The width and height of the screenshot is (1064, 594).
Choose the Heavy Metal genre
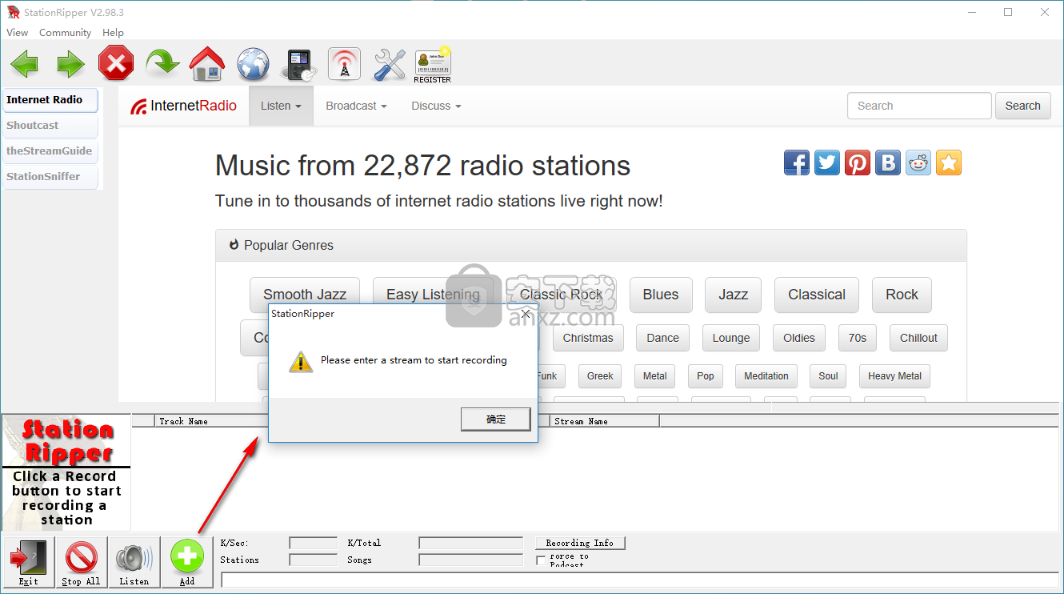click(x=894, y=376)
